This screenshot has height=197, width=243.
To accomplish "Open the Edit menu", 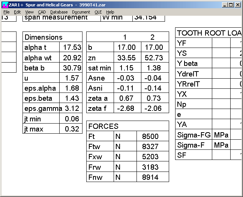I will (17, 12).
